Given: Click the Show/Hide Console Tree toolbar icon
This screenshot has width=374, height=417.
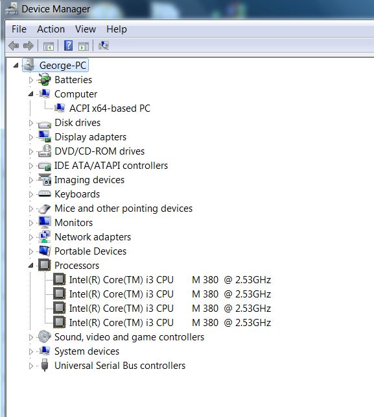Looking at the screenshot, I should click(x=49, y=46).
